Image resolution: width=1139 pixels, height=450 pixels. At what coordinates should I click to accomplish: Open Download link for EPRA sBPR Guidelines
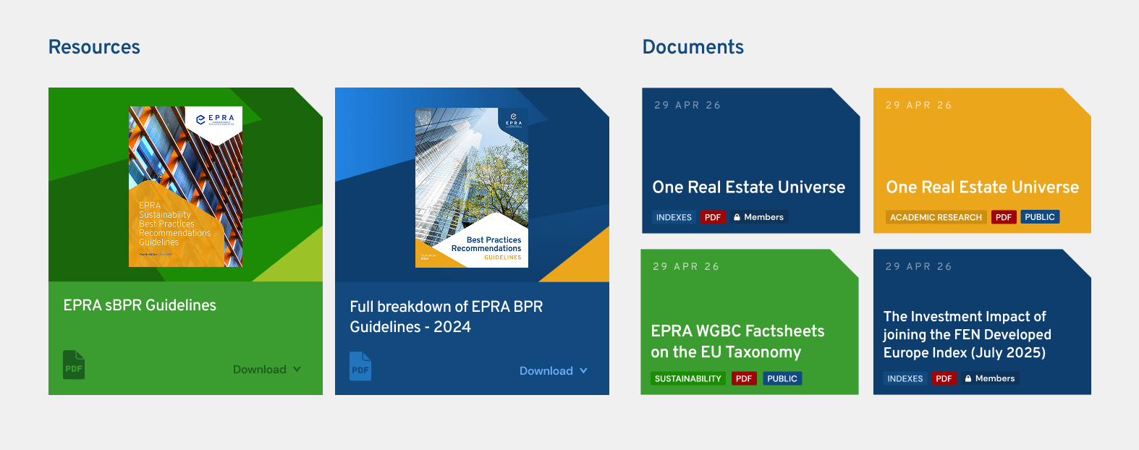click(x=260, y=369)
